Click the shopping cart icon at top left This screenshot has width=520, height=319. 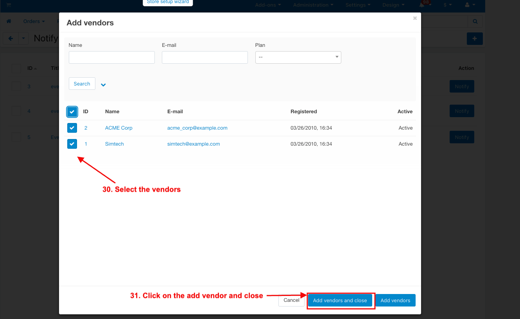coord(9,5)
